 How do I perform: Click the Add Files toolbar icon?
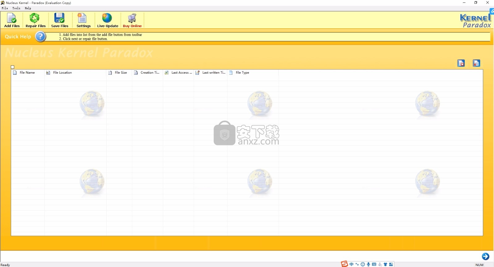point(12,18)
